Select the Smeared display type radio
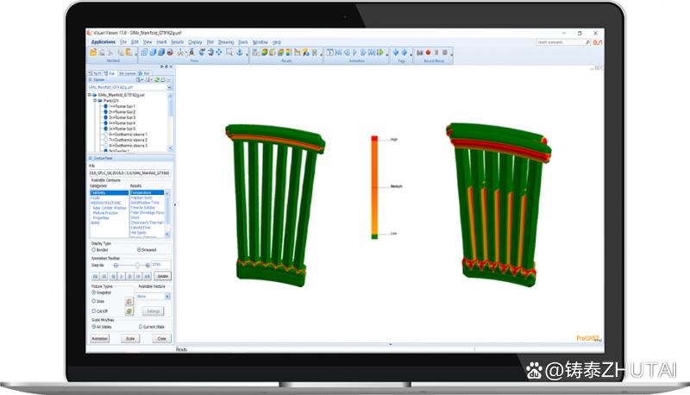Image resolution: width=690 pixels, height=395 pixels. tap(139, 250)
